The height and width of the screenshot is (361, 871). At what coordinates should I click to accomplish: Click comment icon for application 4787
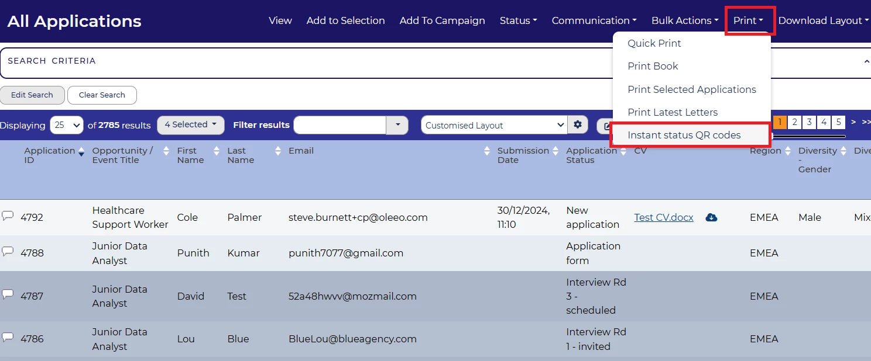coord(8,295)
